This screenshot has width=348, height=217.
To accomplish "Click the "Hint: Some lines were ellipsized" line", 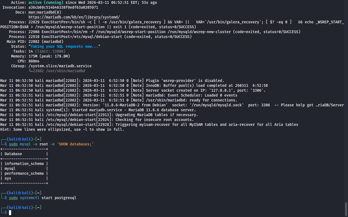I will [x=62, y=129].
